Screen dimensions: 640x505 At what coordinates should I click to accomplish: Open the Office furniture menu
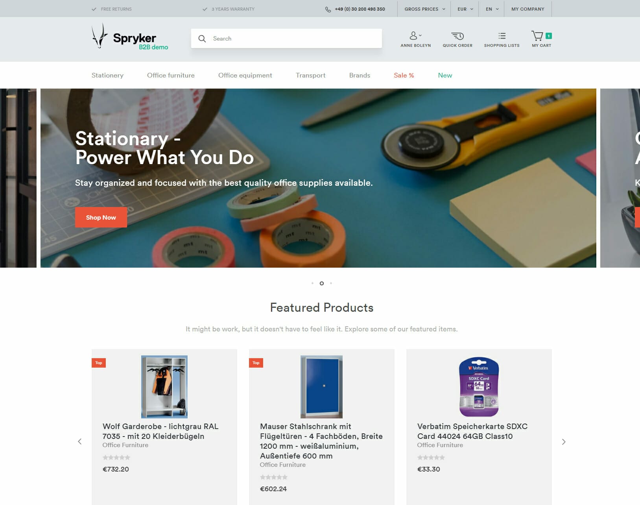pyautogui.click(x=171, y=75)
